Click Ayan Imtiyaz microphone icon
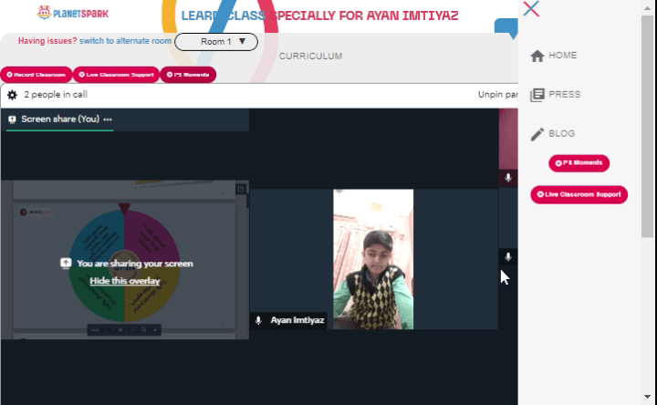657x405 pixels. click(258, 320)
